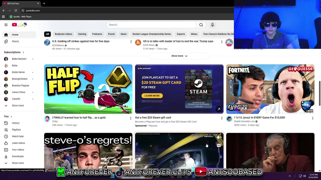The width and height of the screenshot is (321, 180).
Task: Open the Fortnite GeoGuessr video thumbnail
Action: (270, 89)
